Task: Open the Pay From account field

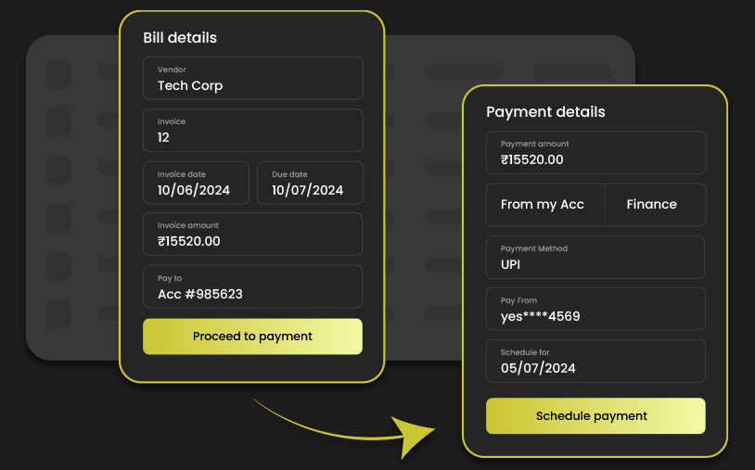Action: tap(595, 309)
